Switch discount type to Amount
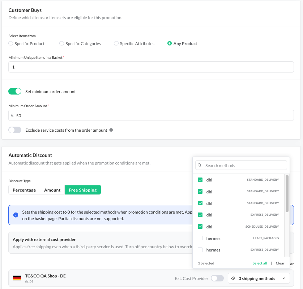The height and width of the screenshot is (289, 303). (x=52, y=190)
